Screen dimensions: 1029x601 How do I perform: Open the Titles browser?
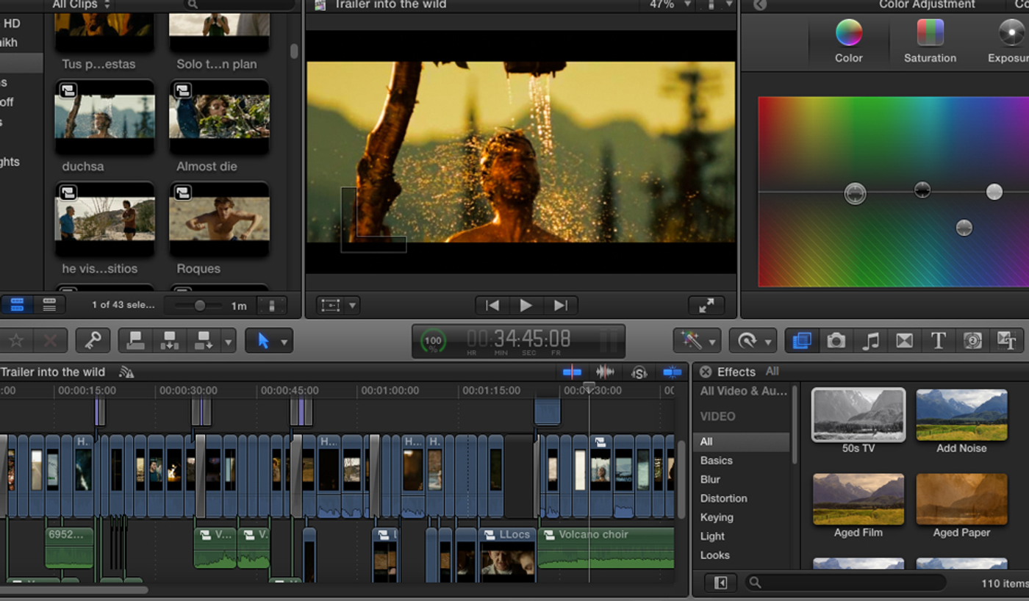click(x=939, y=340)
